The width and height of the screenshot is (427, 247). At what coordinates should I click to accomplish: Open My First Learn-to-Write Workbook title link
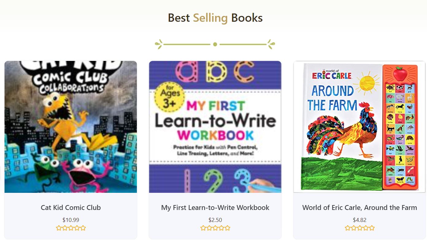(215, 208)
